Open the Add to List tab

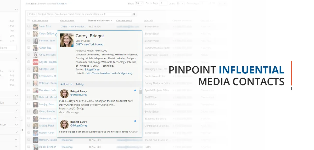pyautogui.click(x=66, y=84)
